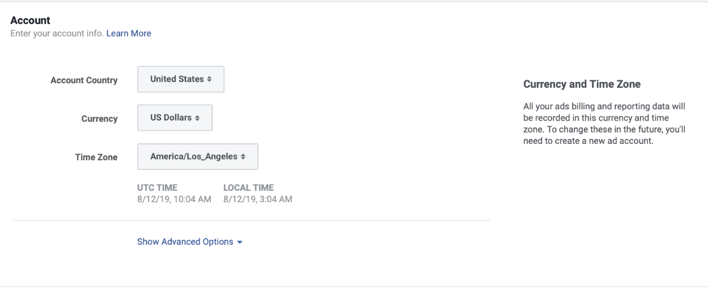Click the caret beside Show Advanced Options
The width and height of the screenshot is (712, 290).
click(240, 242)
